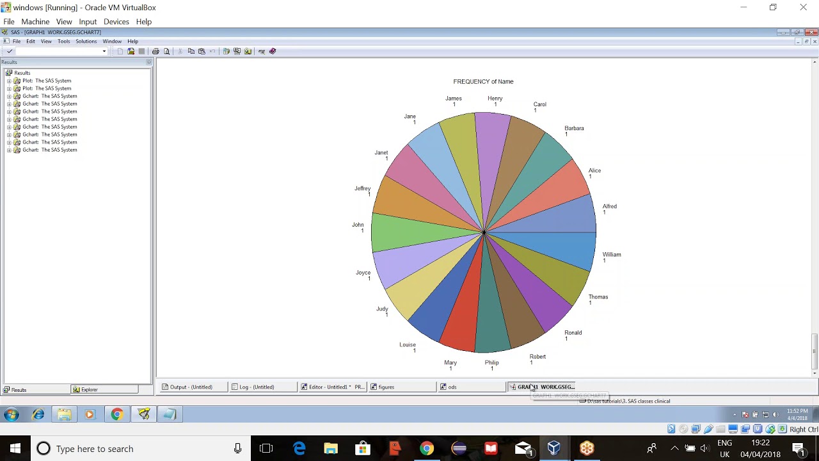
Task: Open Chrome in the VM taskbar
Action: coord(116,414)
